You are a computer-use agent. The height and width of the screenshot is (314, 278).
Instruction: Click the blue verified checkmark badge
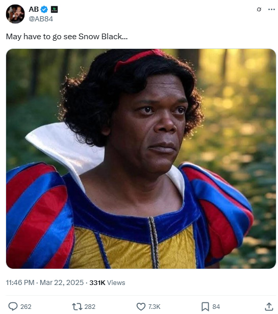tap(44, 9)
